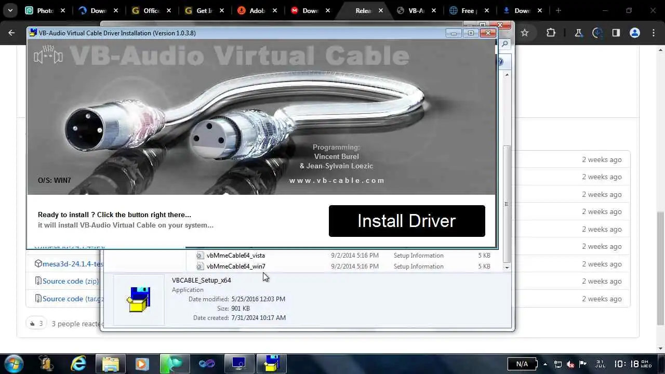665x374 pixels.
Task: Click Explorer file list scroll-down arrow
Action: click(507, 267)
